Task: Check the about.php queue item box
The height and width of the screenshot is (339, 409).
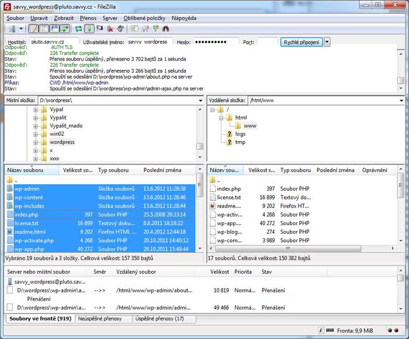Action: (x=10, y=290)
